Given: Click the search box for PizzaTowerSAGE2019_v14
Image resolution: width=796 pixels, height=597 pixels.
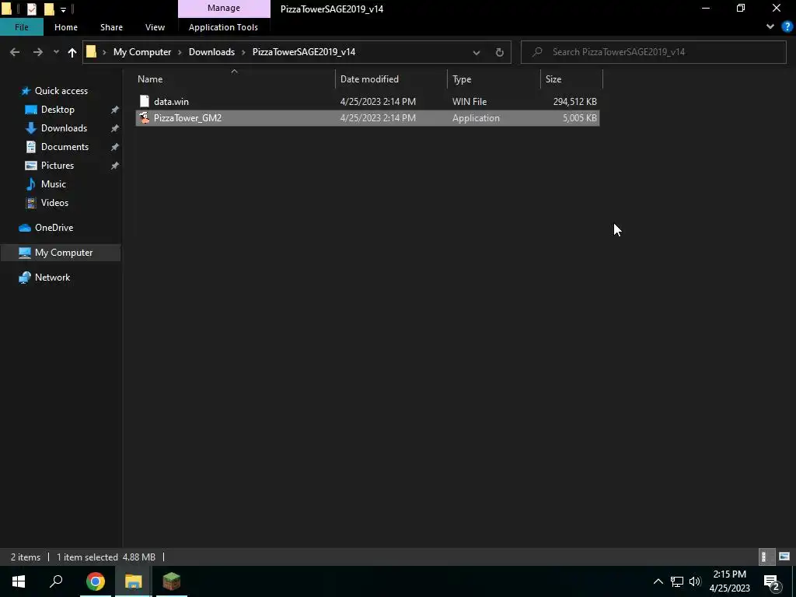Looking at the screenshot, I should [x=654, y=52].
